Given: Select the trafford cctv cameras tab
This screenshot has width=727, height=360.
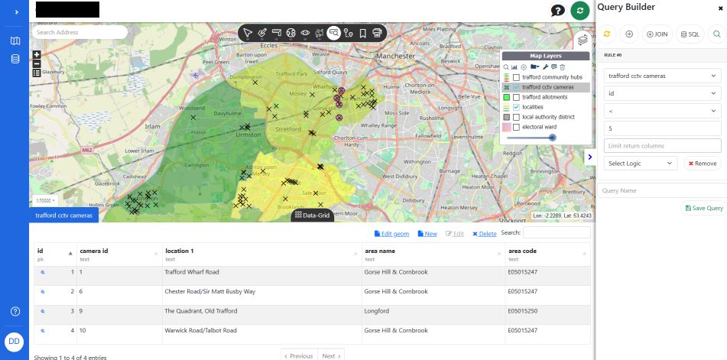Looking at the screenshot, I should (x=64, y=216).
